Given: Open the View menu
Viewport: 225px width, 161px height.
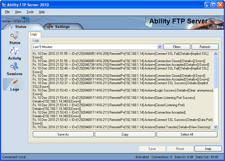Looking at the screenshot, I should pos(18,12).
